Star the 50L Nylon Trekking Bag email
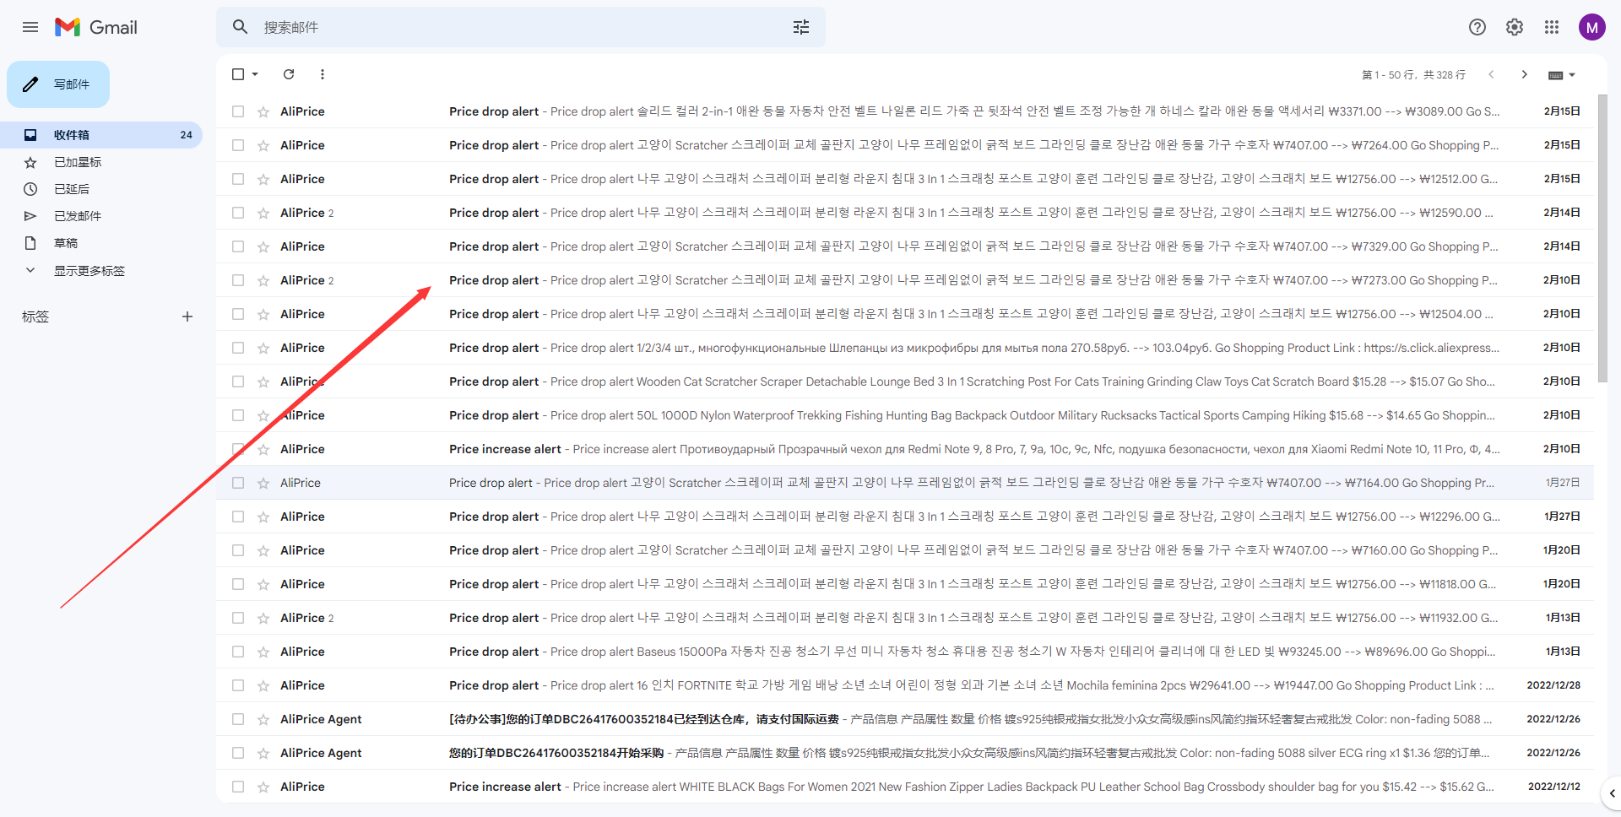This screenshot has width=1621, height=817. (x=263, y=415)
